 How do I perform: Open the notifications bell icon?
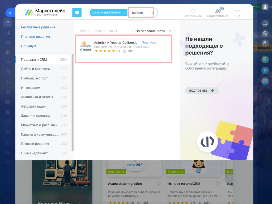[265, 23]
